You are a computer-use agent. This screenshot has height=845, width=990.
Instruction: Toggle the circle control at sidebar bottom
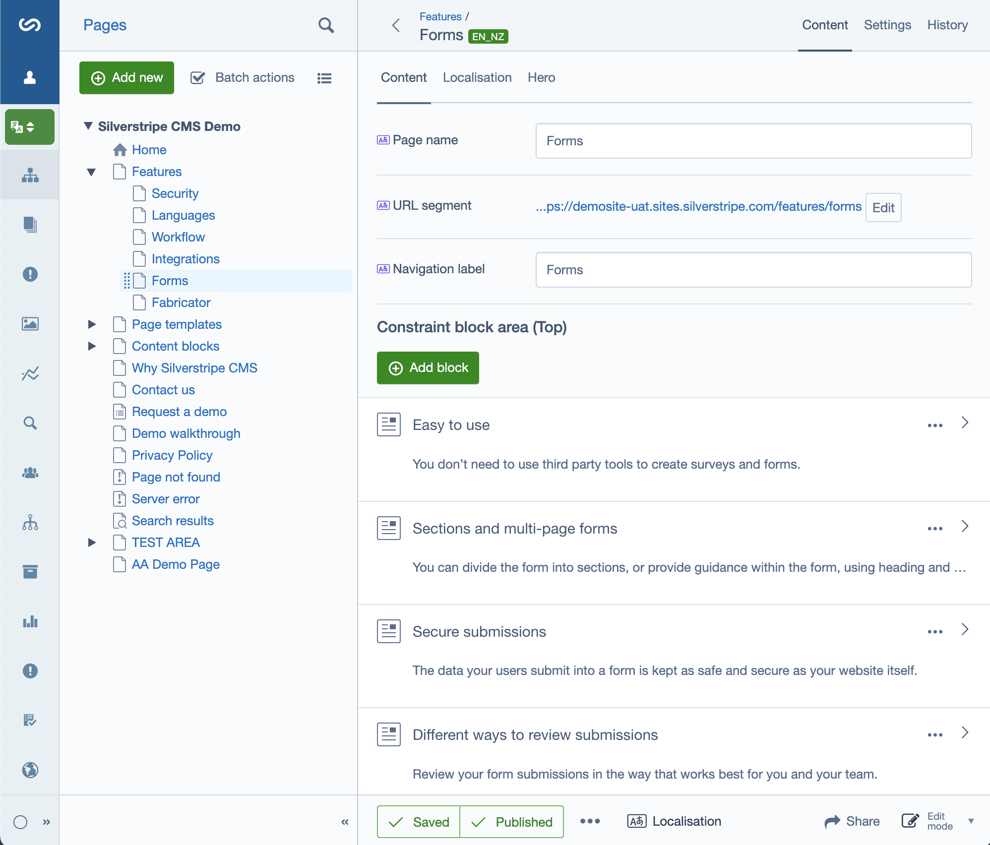pos(20,822)
